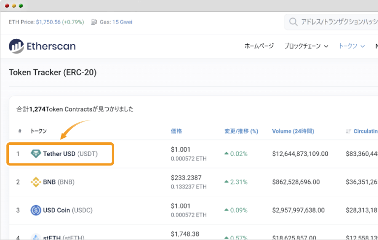Open the トークン dropdown menu
Image resolution: width=378 pixels, height=240 pixels.
pos(352,46)
